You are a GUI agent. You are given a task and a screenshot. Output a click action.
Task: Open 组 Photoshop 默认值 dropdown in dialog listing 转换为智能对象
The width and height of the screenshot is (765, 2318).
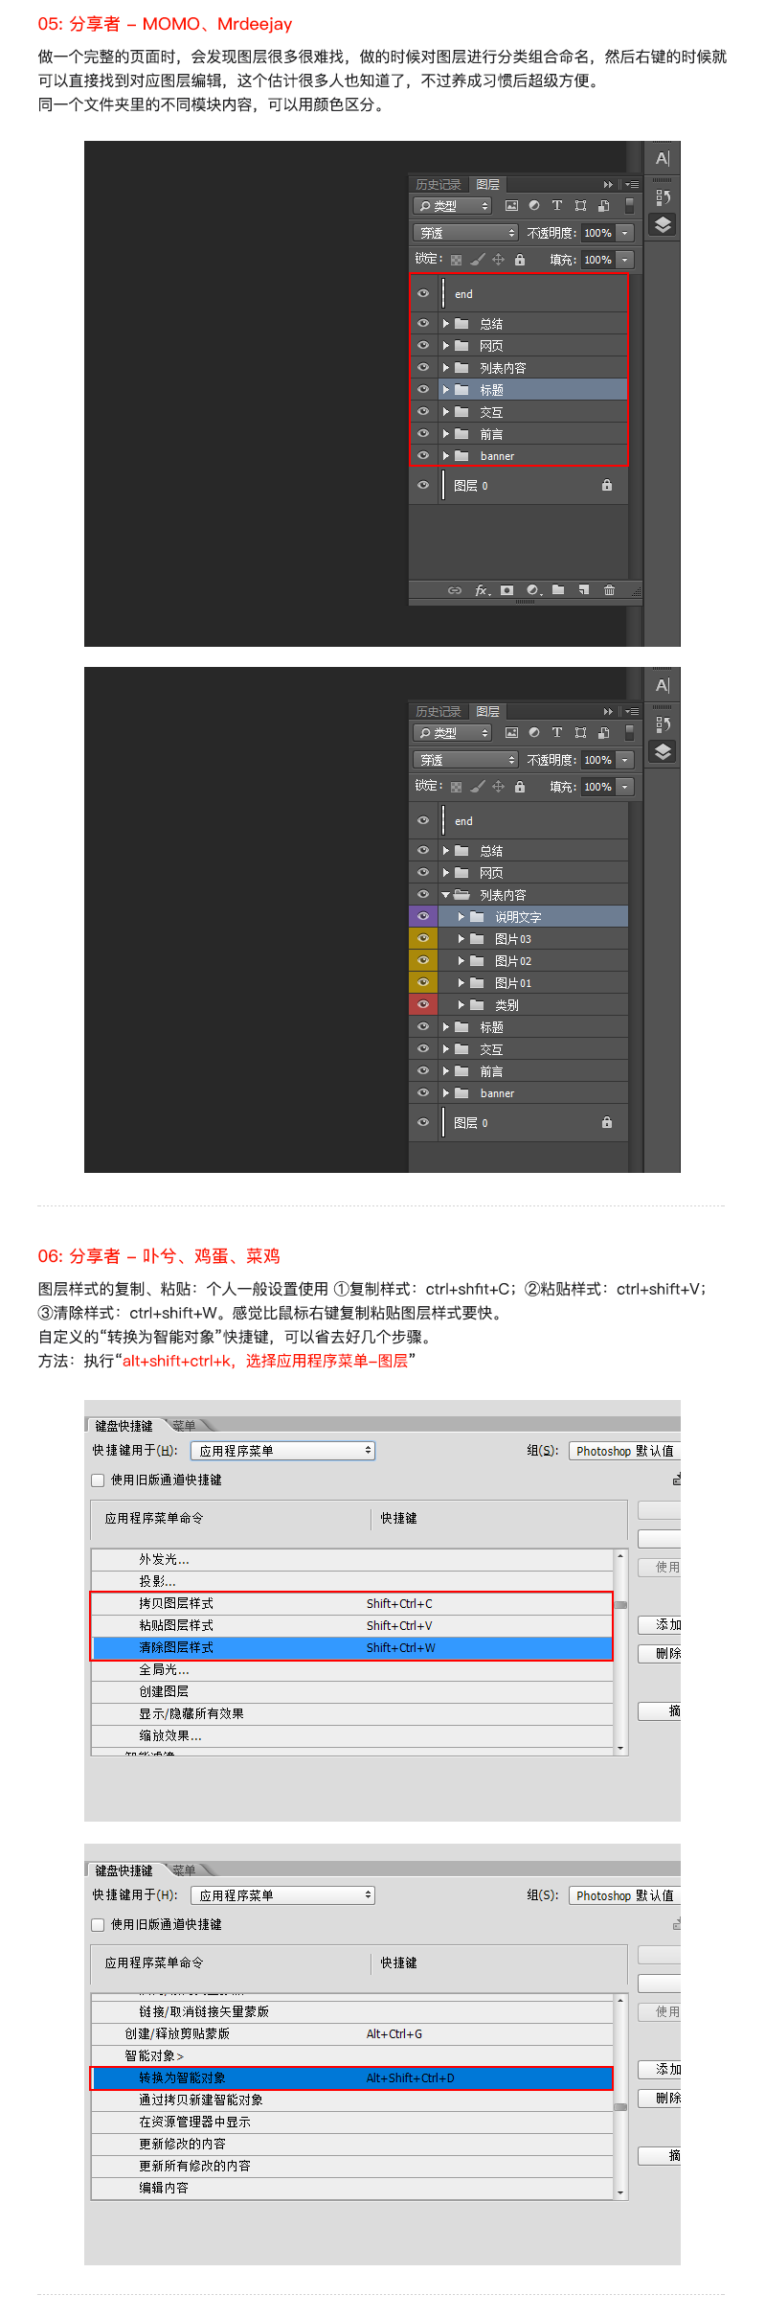624,1895
